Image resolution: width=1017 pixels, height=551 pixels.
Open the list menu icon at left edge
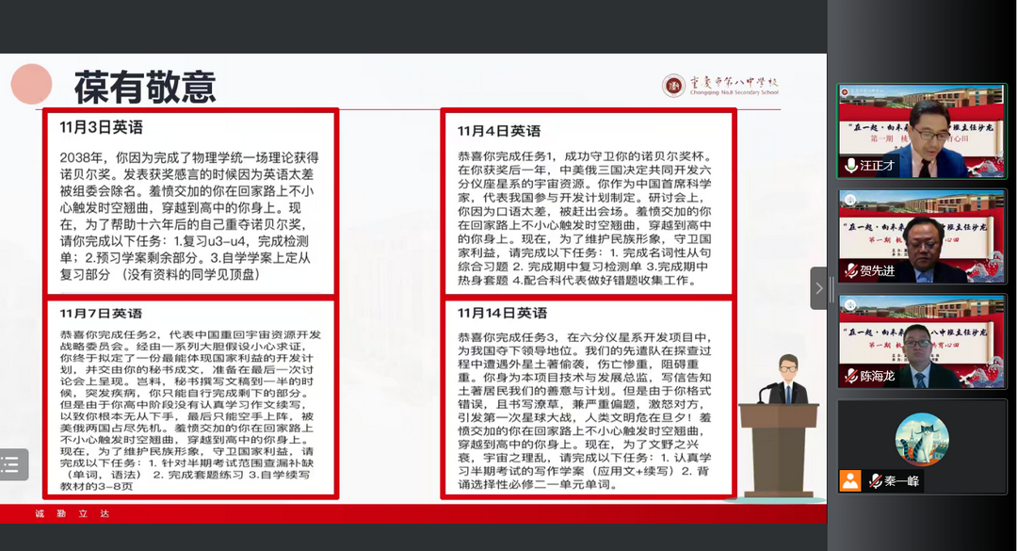pyautogui.click(x=10, y=464)
